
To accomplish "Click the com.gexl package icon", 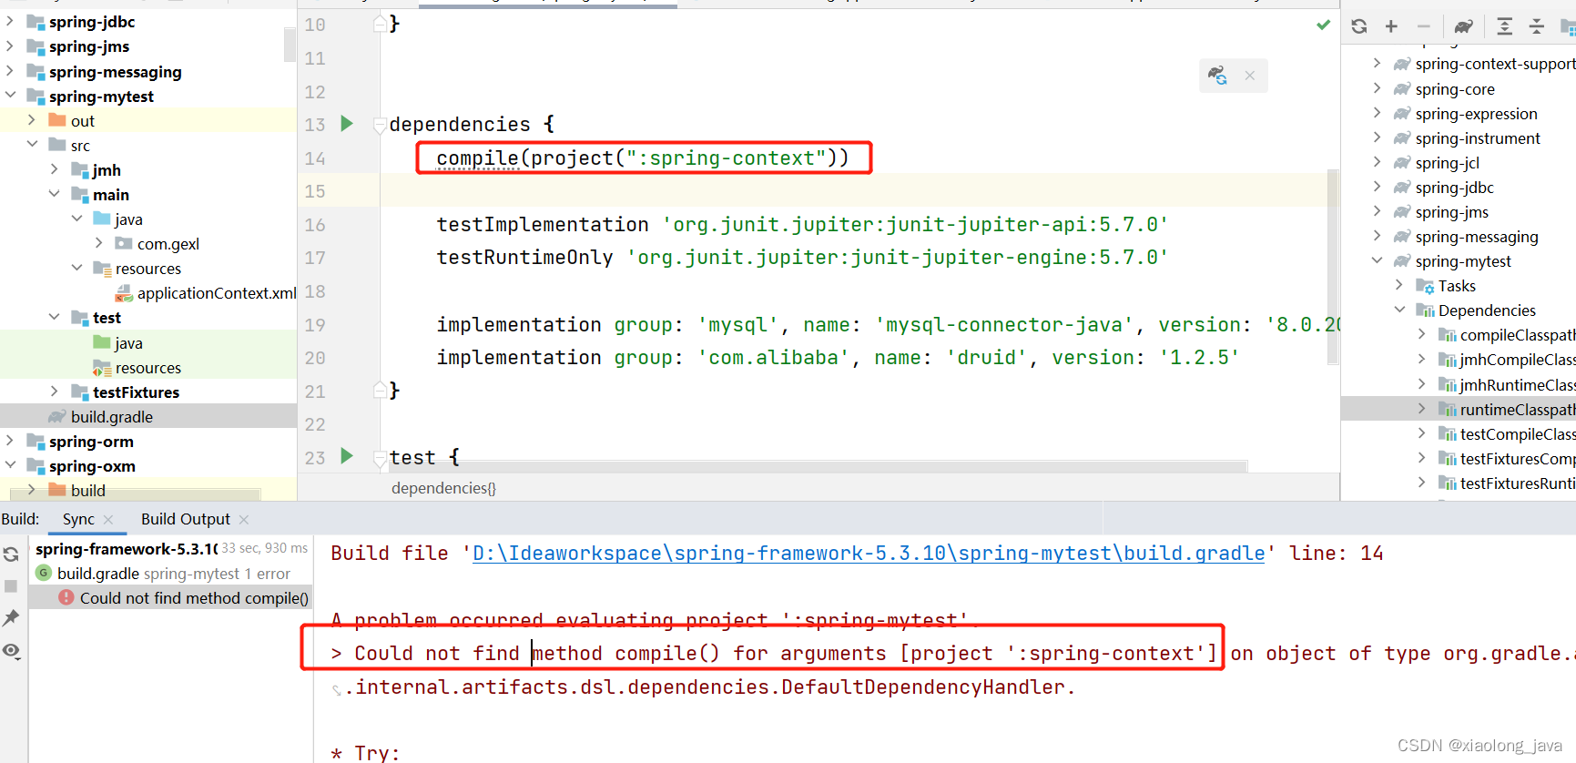I will 124,243.
